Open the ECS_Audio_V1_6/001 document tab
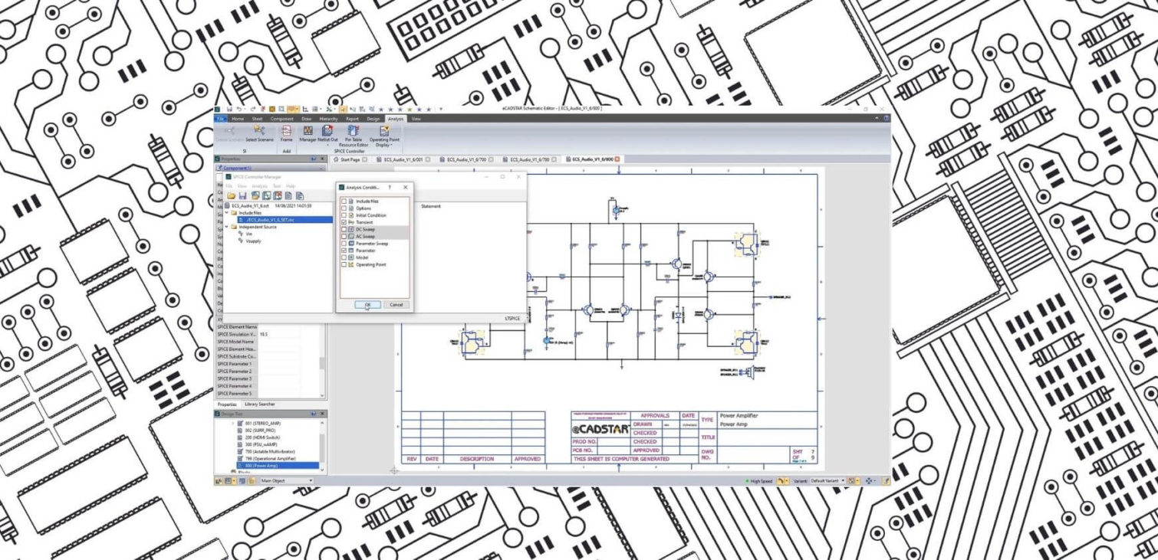This screenshot has height=560, width=1158. coord(403,159)
